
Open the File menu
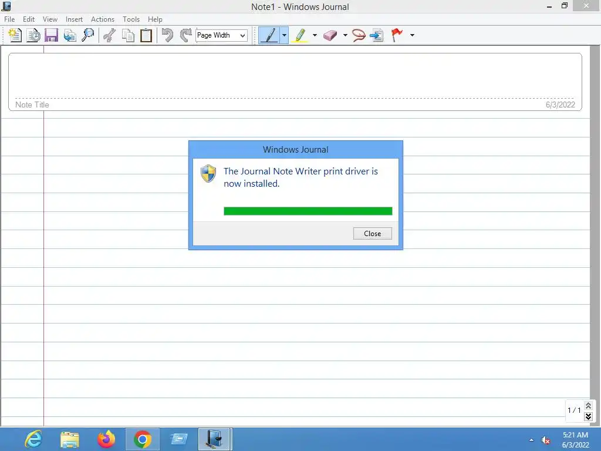(9, 19)
